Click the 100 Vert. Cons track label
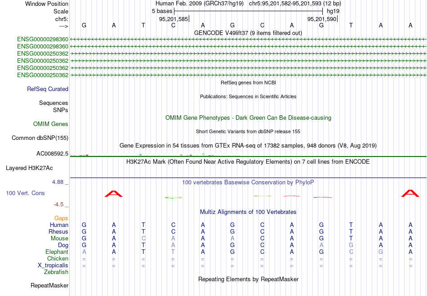 (25, 193)
